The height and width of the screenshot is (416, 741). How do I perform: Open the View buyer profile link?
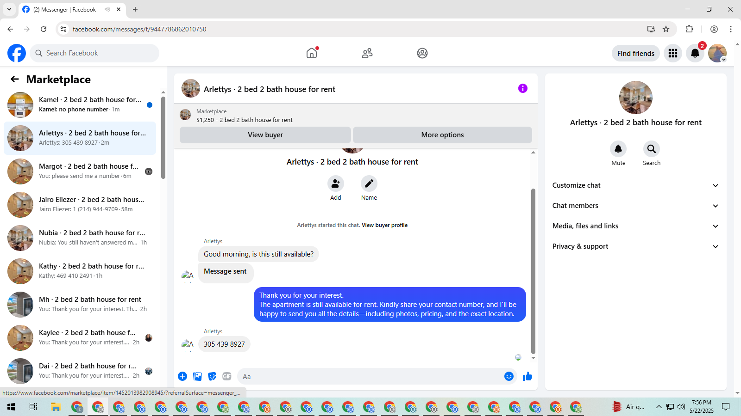[384, 225]
